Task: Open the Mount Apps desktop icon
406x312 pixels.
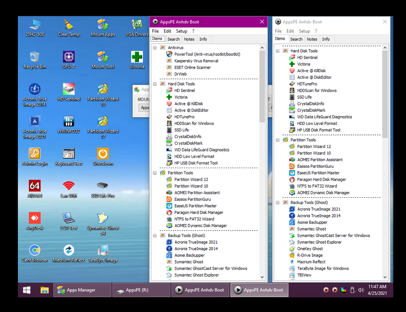Action: [103, 28]
